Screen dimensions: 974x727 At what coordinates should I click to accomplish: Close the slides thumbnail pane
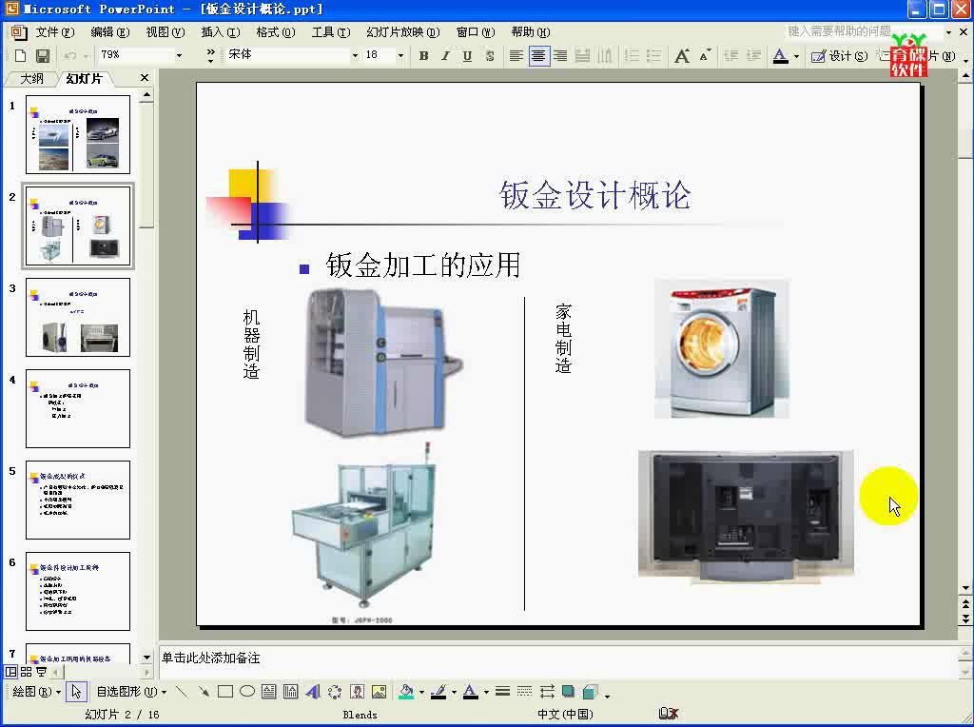[145, 78]
